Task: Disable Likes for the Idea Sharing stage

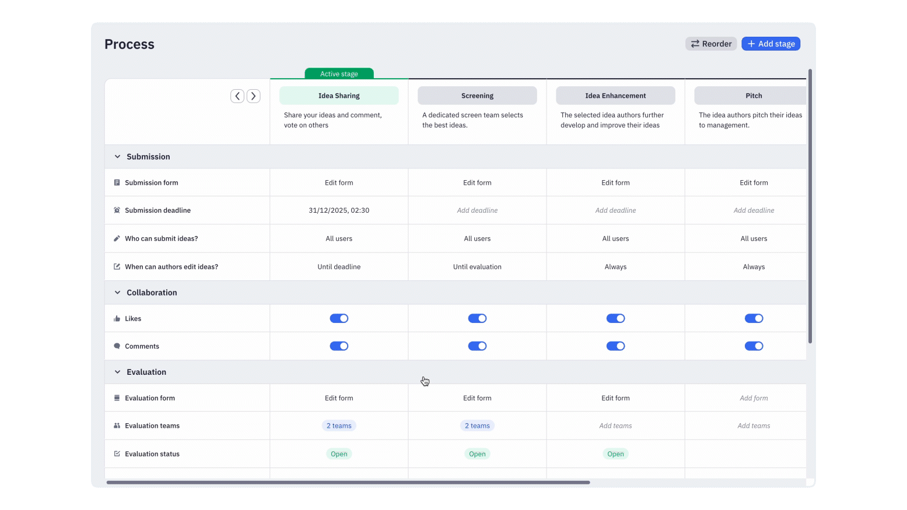Action: click(x=339, y=318)
